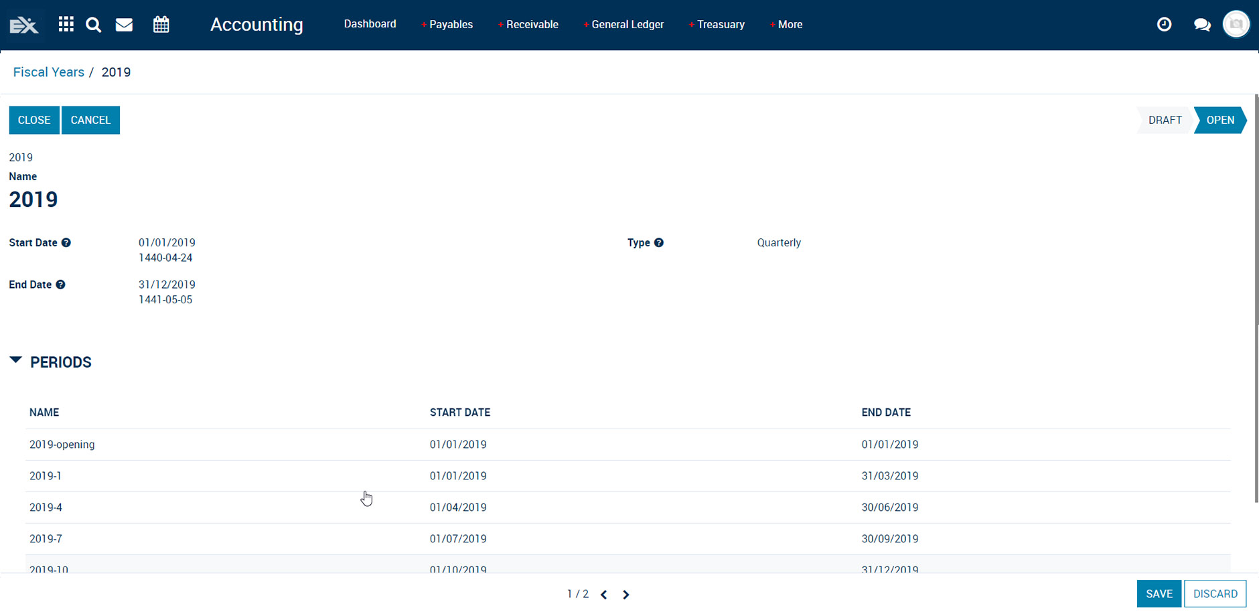Open the 2019-4 period row
Image resolution: width=1259 pixels, height=614 pixels.
[x=628, y=508]
